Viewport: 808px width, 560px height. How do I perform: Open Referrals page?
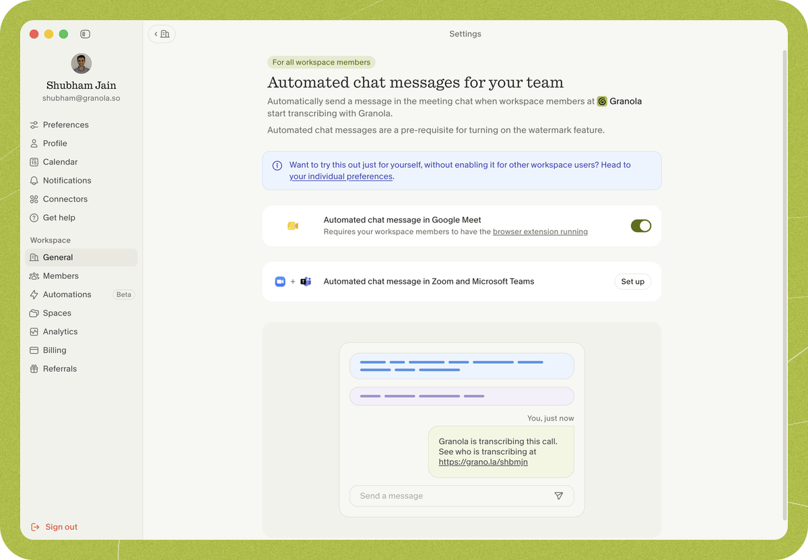tap(81, 369)
